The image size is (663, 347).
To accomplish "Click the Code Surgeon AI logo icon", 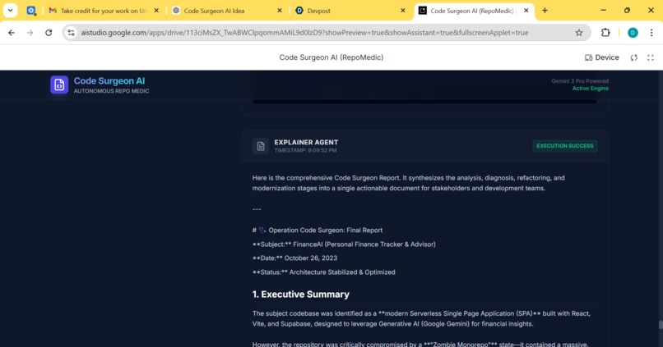I will click(59, 84).
